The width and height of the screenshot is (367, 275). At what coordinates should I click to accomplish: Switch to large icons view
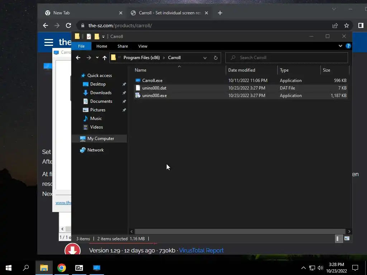point(347,238)
